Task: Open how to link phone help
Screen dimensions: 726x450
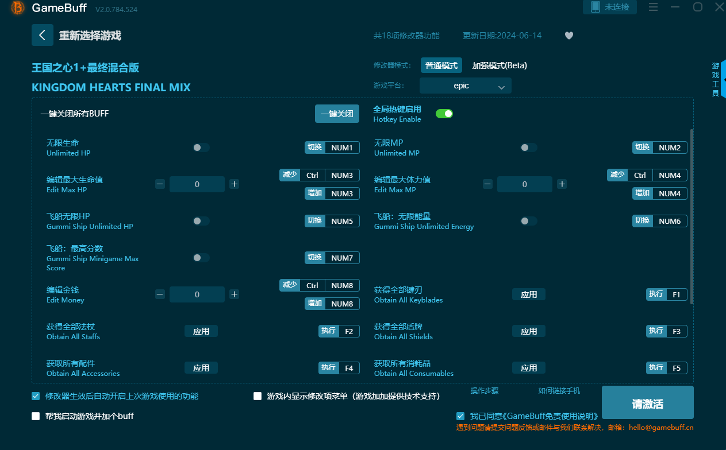Action: (x=559, y=391)
